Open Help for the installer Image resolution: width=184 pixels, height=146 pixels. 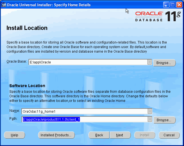14,135
